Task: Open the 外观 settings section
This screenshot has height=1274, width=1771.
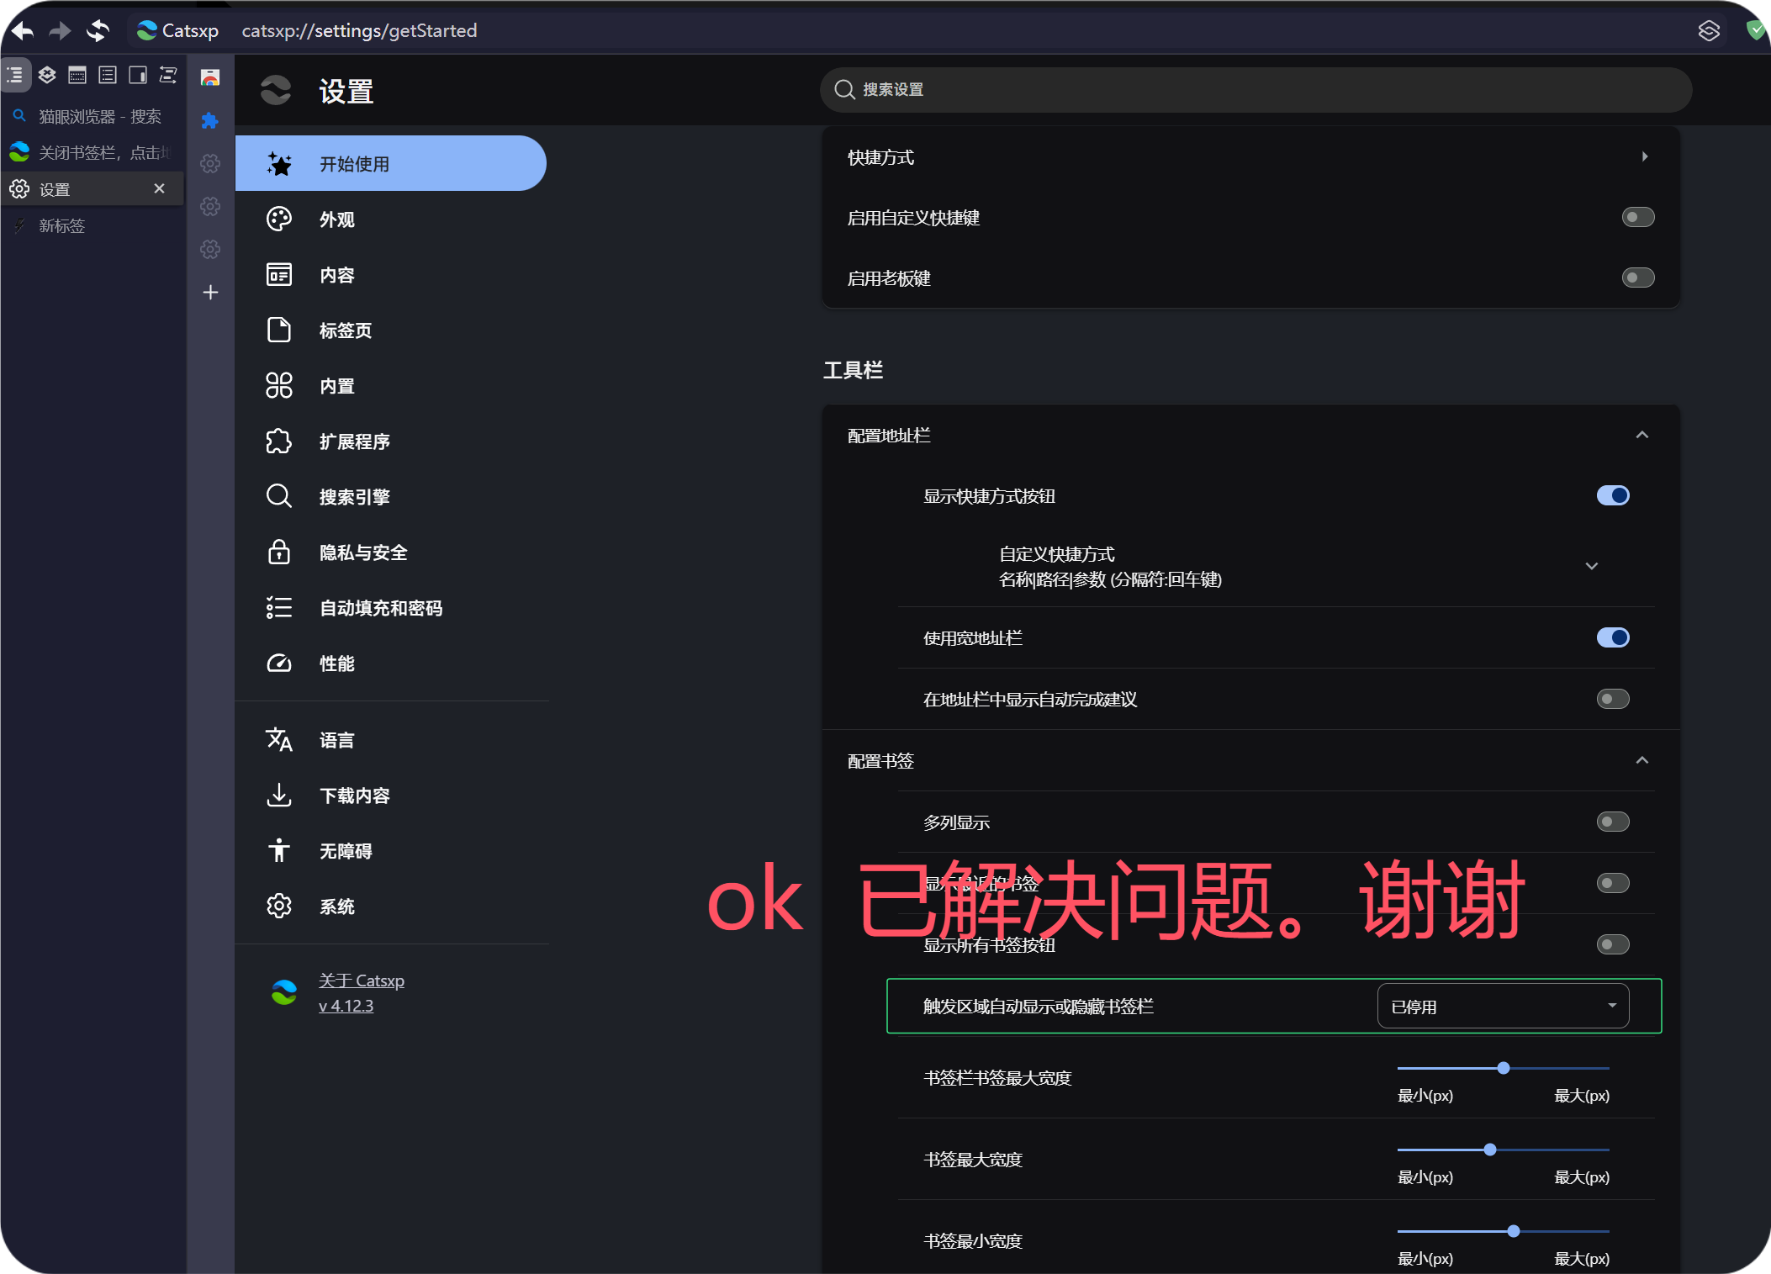Action: 336,219
